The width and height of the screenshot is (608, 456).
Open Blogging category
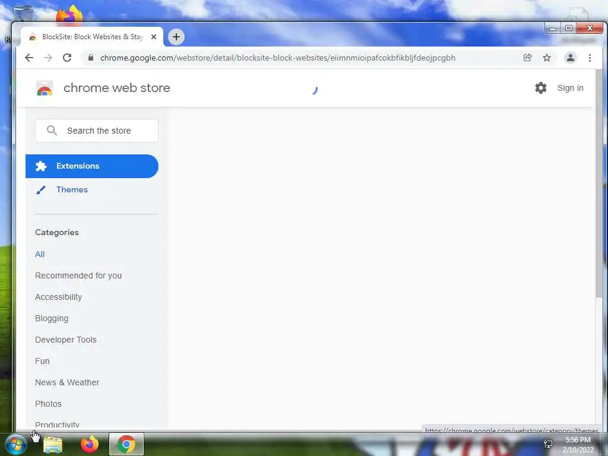click(52, 318)
